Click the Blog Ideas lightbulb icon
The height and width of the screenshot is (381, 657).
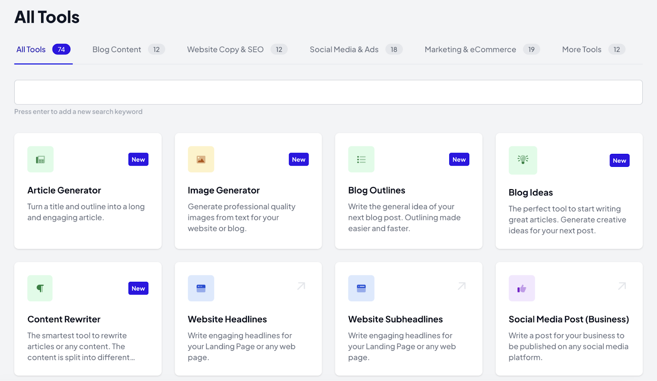coord(522,160)
